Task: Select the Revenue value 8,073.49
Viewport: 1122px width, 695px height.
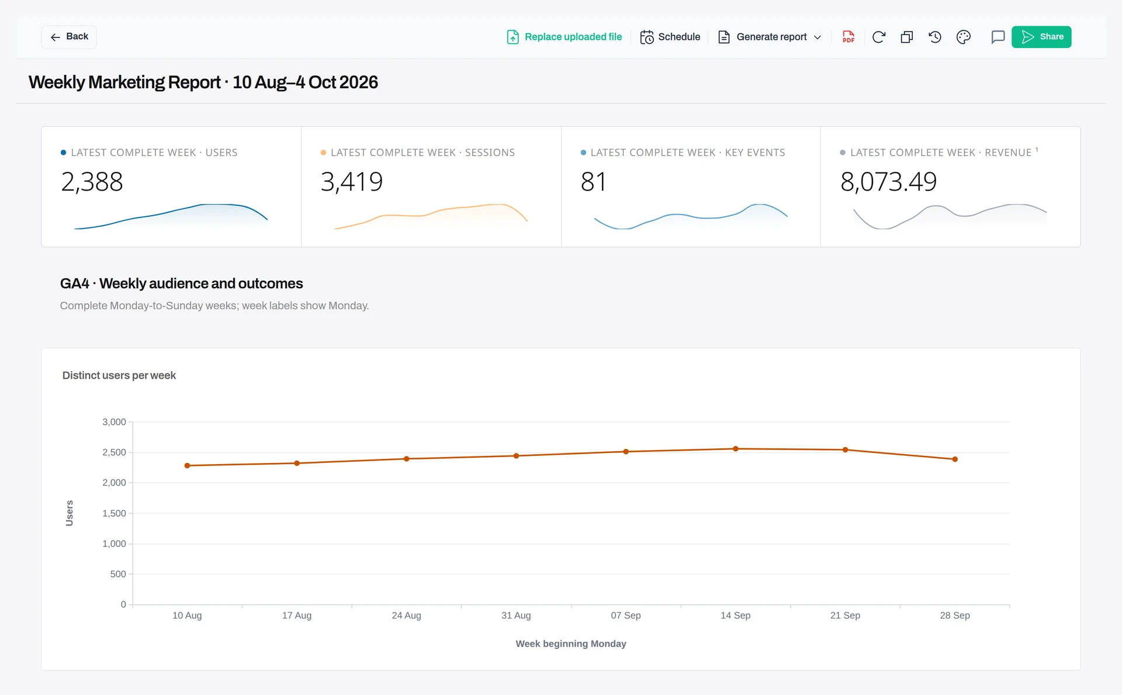Action: pos(888,182)
